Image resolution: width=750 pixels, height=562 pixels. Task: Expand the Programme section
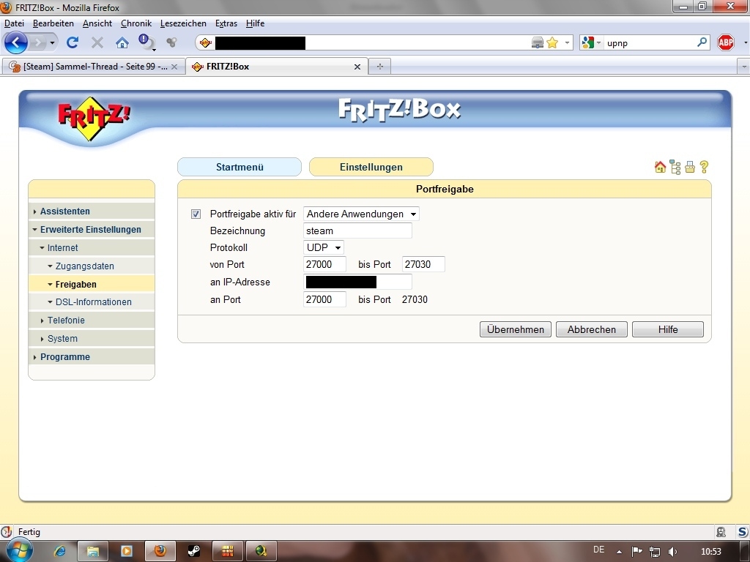pos(64,356)
